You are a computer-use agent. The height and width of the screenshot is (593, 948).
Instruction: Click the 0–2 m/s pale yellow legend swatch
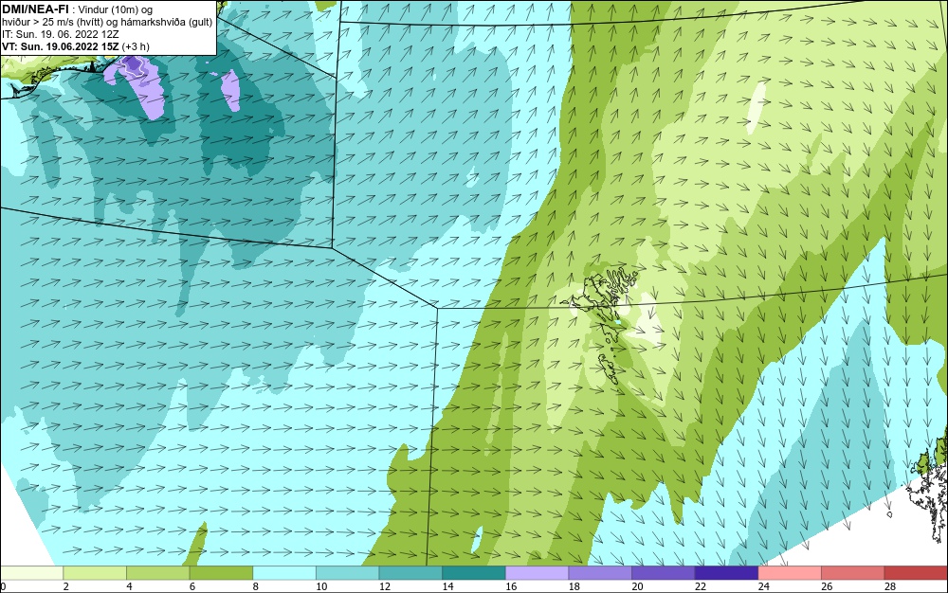click(x=31, y=573)
